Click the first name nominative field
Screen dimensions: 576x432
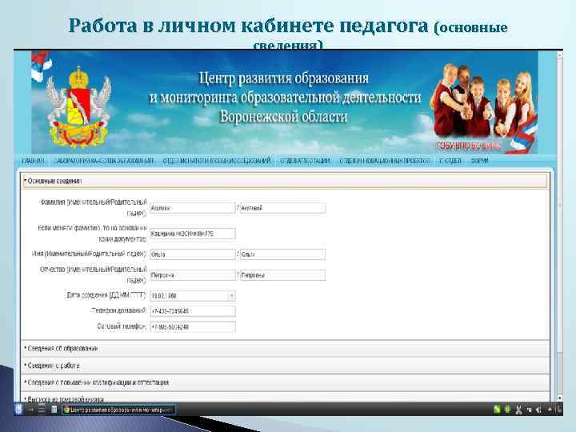click(x=192, y=254)
